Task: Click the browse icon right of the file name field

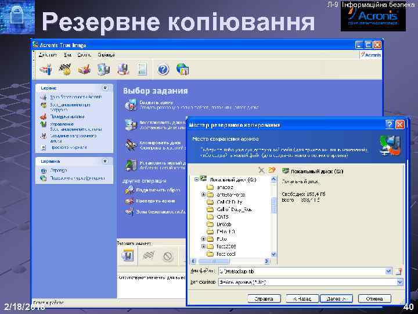Action: (x=398, y=272)
